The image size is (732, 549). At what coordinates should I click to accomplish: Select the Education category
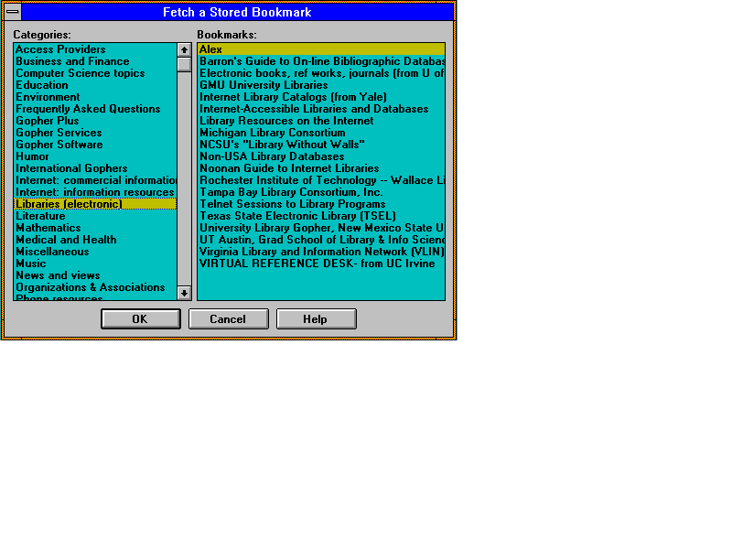pos(95,85)
